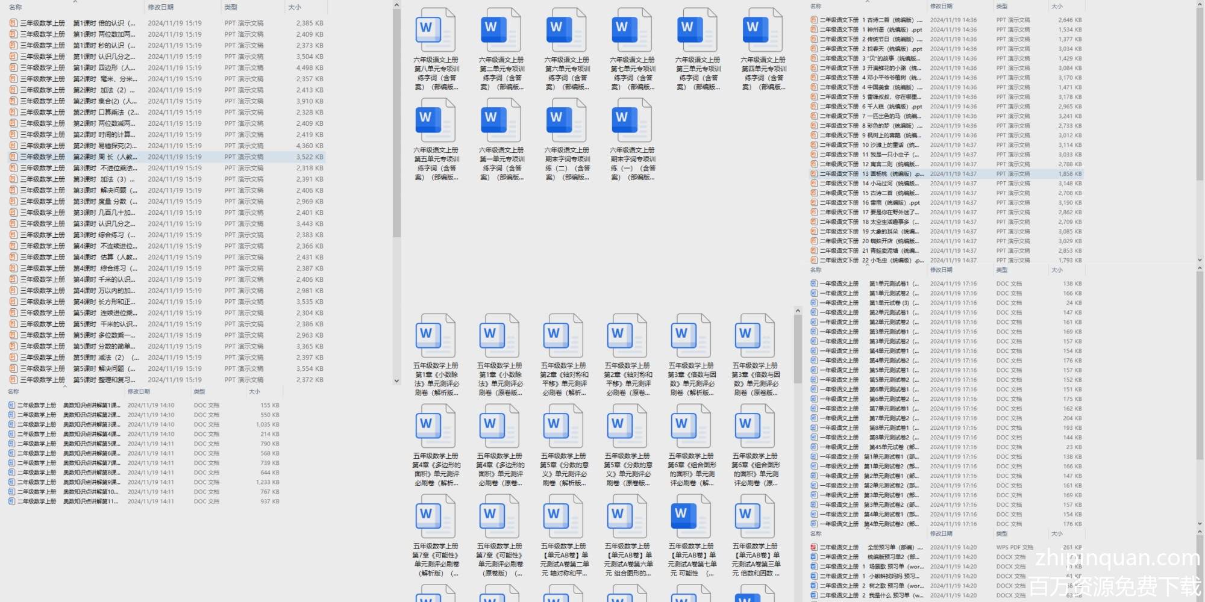Click 名称 column header in top-left list

(16, 7)
